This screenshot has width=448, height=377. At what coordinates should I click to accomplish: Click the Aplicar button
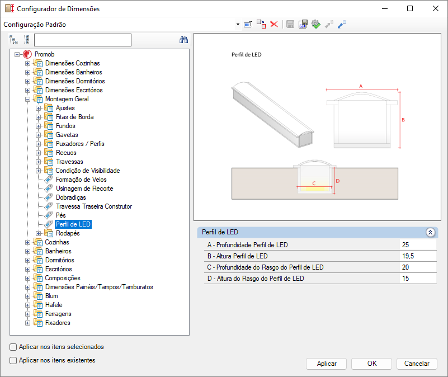[x=327, y=364]
